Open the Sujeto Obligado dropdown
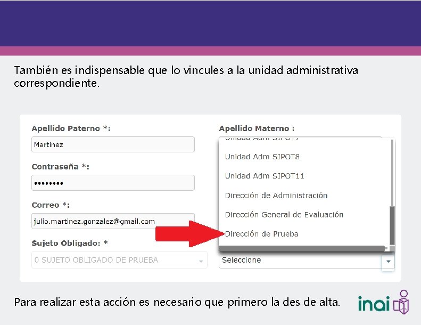The image size is (421, 325). click(x=119, y=260)
